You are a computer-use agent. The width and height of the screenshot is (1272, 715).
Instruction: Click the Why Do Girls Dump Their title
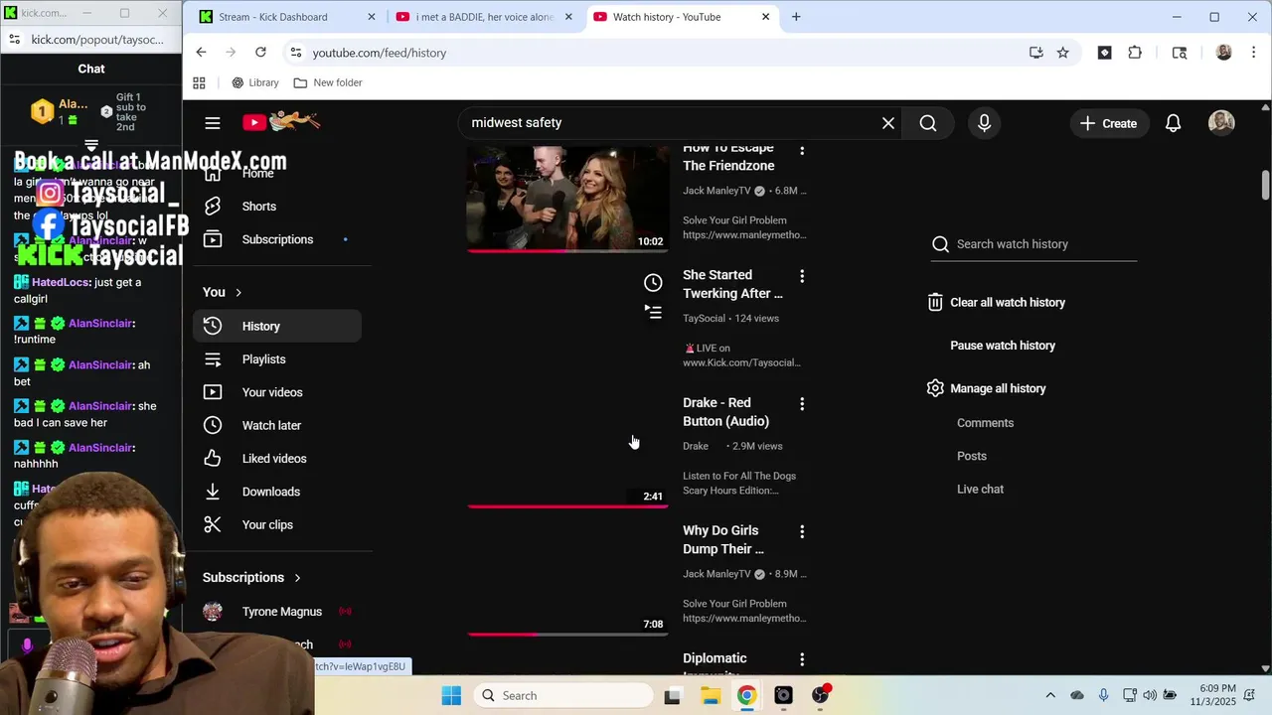723,540
